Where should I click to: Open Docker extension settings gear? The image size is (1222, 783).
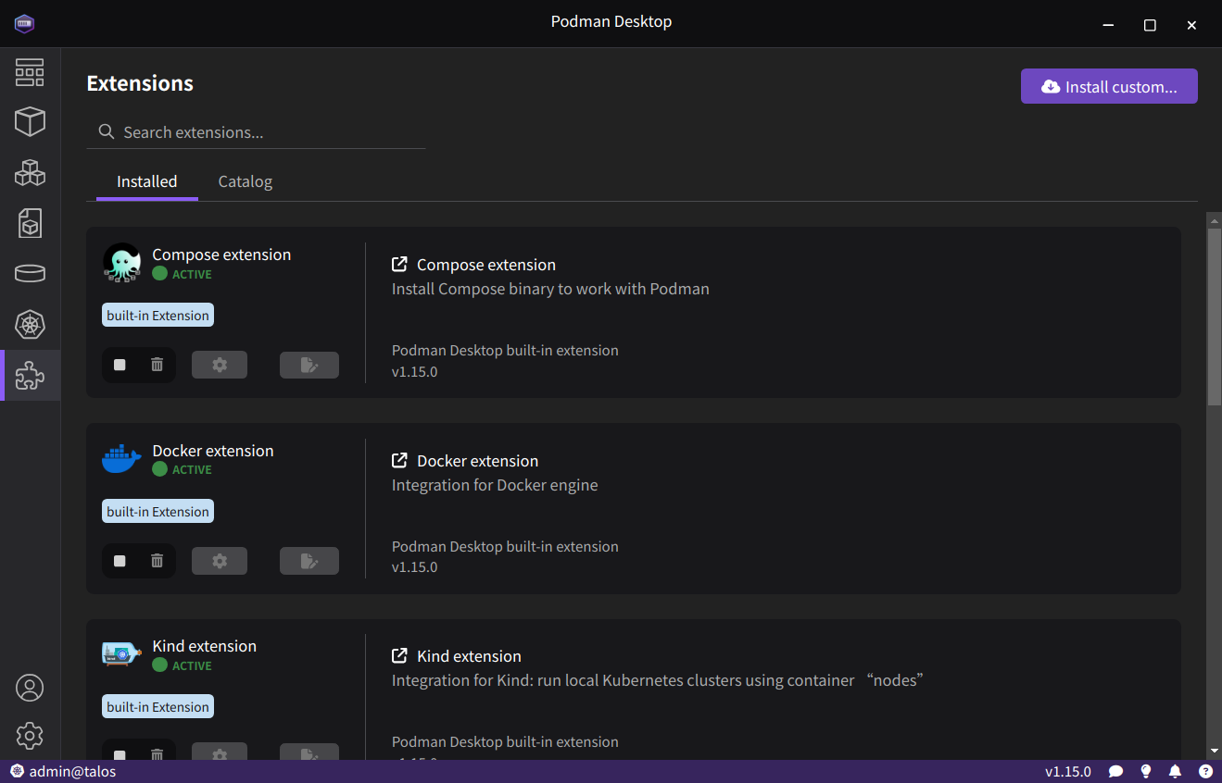tap(220, 561)
